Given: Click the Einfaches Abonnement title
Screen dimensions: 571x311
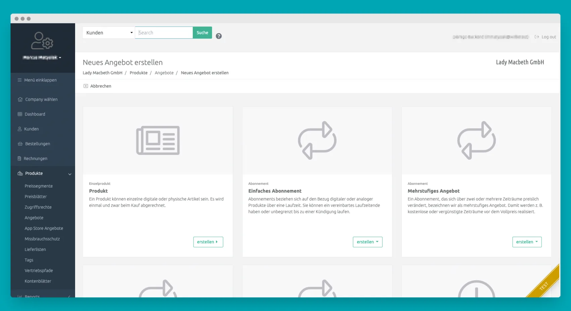Looking at the screenshot, I should click(x=275, y=191).
